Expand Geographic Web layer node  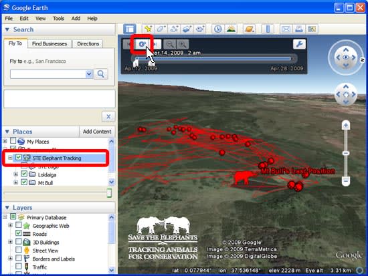click(x=10, y=225)
